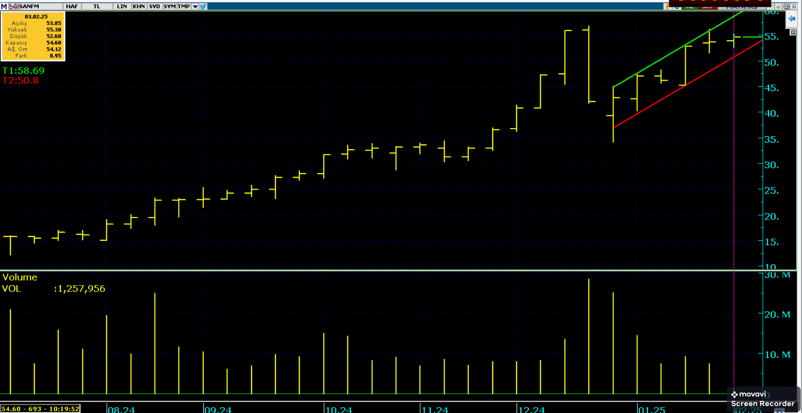Click the Twitter bird icon
The height and width of the screenshot is (413, 802).
[x=203, y=7]
